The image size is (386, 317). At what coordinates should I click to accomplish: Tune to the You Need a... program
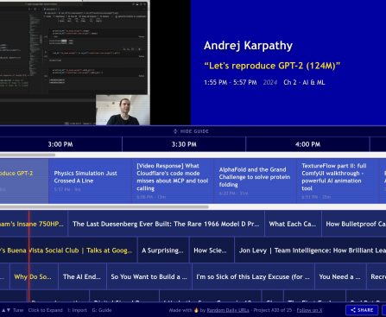click(x=340, y=276)
